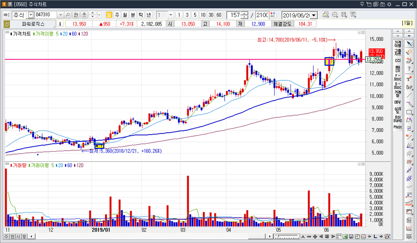Image resolution: width=417 pixels, height=243 pixels.
Task: Click the 2100 total count input field
Action: [x=262, y=15]
